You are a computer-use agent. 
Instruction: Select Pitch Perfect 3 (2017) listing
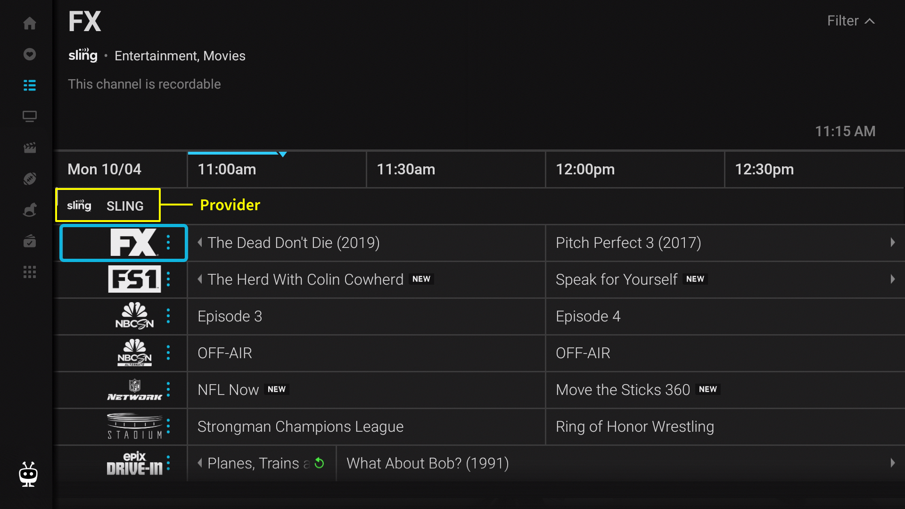pos(628,243)
